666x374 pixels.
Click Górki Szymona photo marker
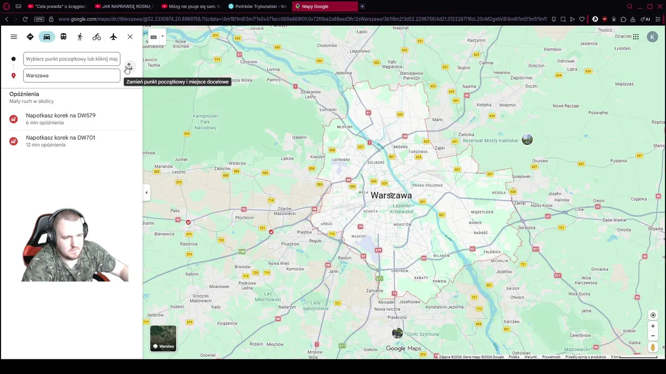pos(398,333)
